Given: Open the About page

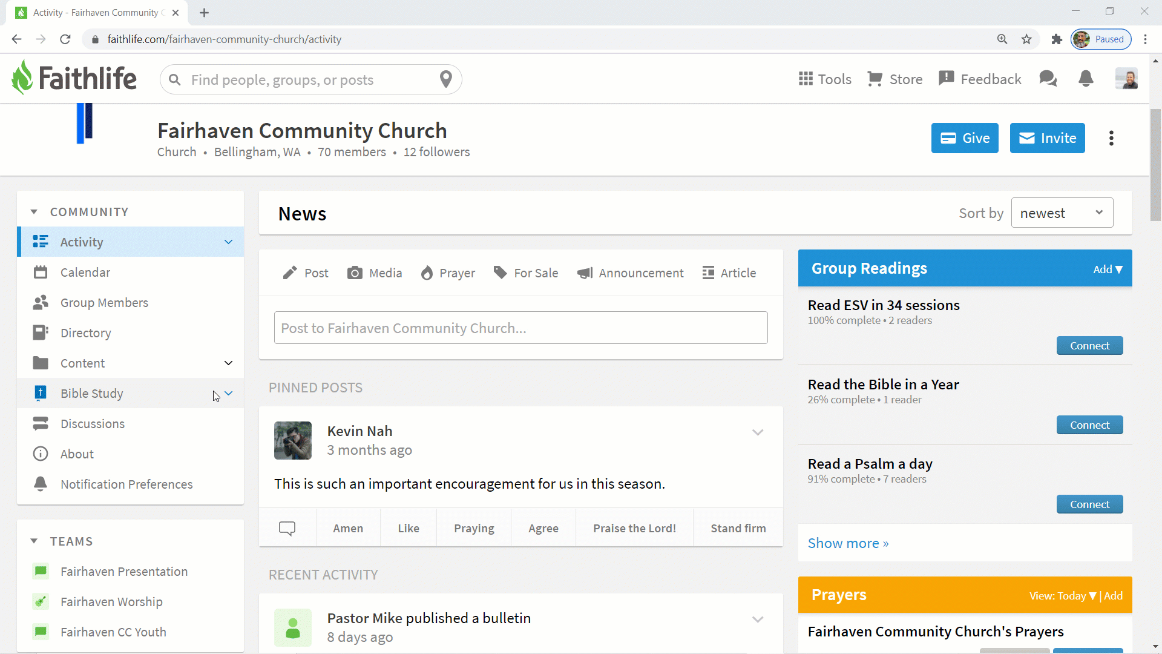Looking at the screenshot, I should (x=130, y=454).
